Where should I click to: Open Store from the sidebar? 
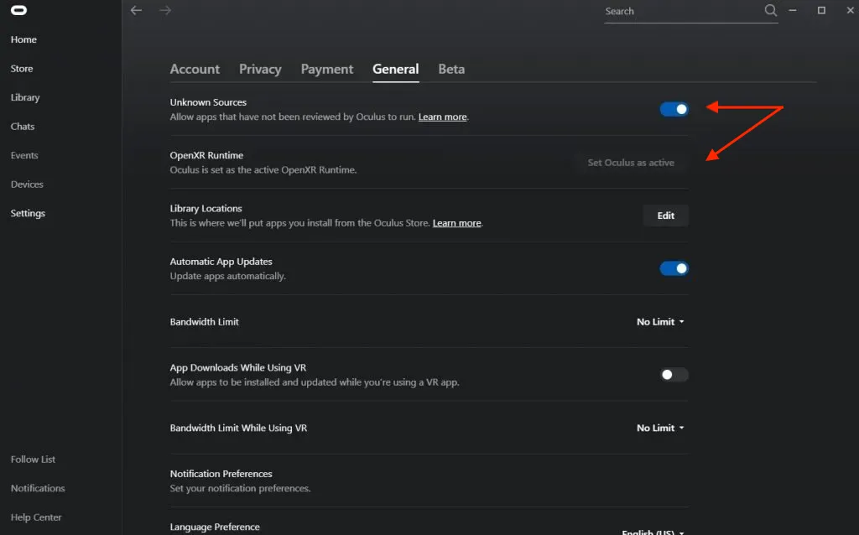[22, 69]
